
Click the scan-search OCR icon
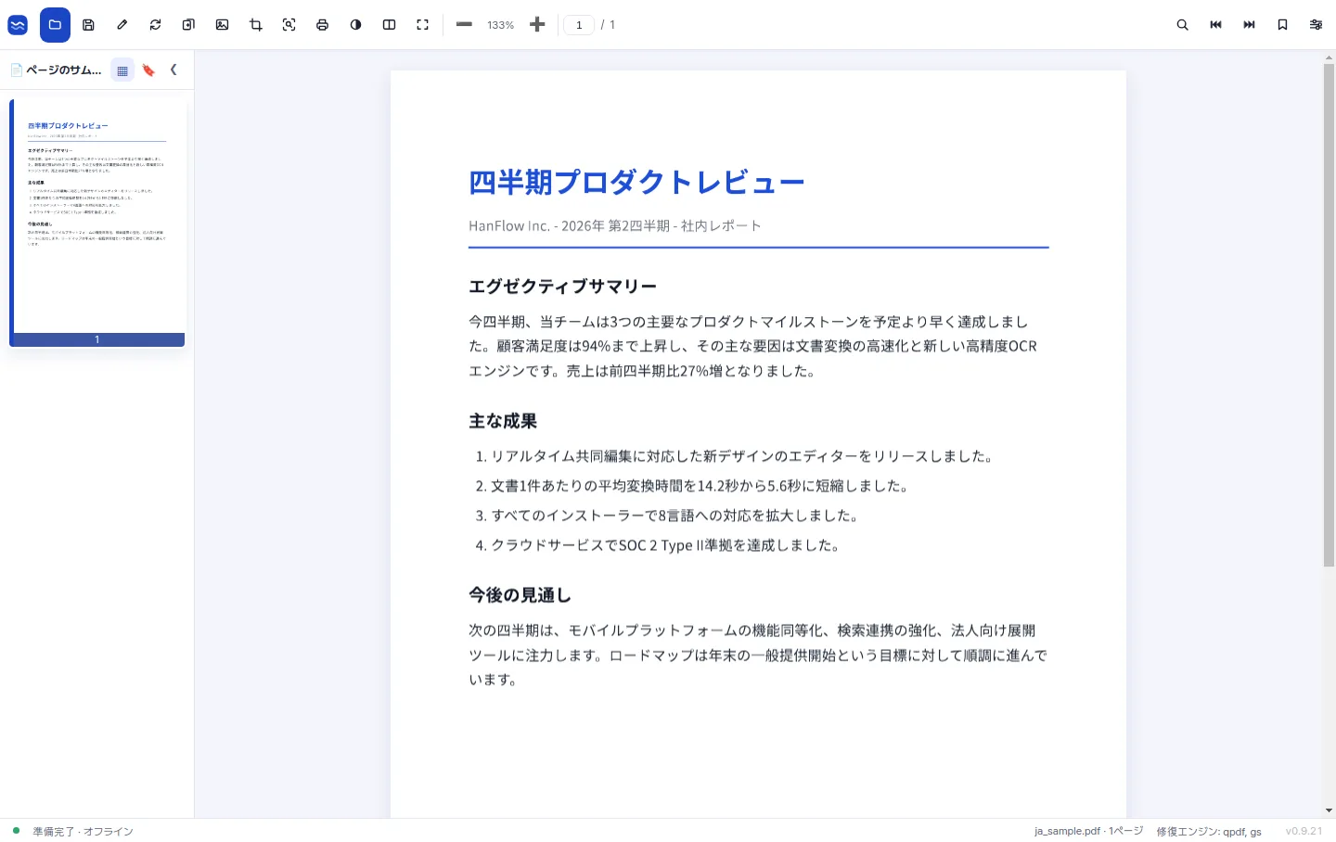click(289, 25)
